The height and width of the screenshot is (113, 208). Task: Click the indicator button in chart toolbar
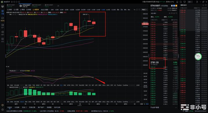tap(10, 10)
